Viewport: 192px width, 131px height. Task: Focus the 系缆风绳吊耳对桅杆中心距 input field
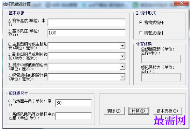tap(74, 116)
